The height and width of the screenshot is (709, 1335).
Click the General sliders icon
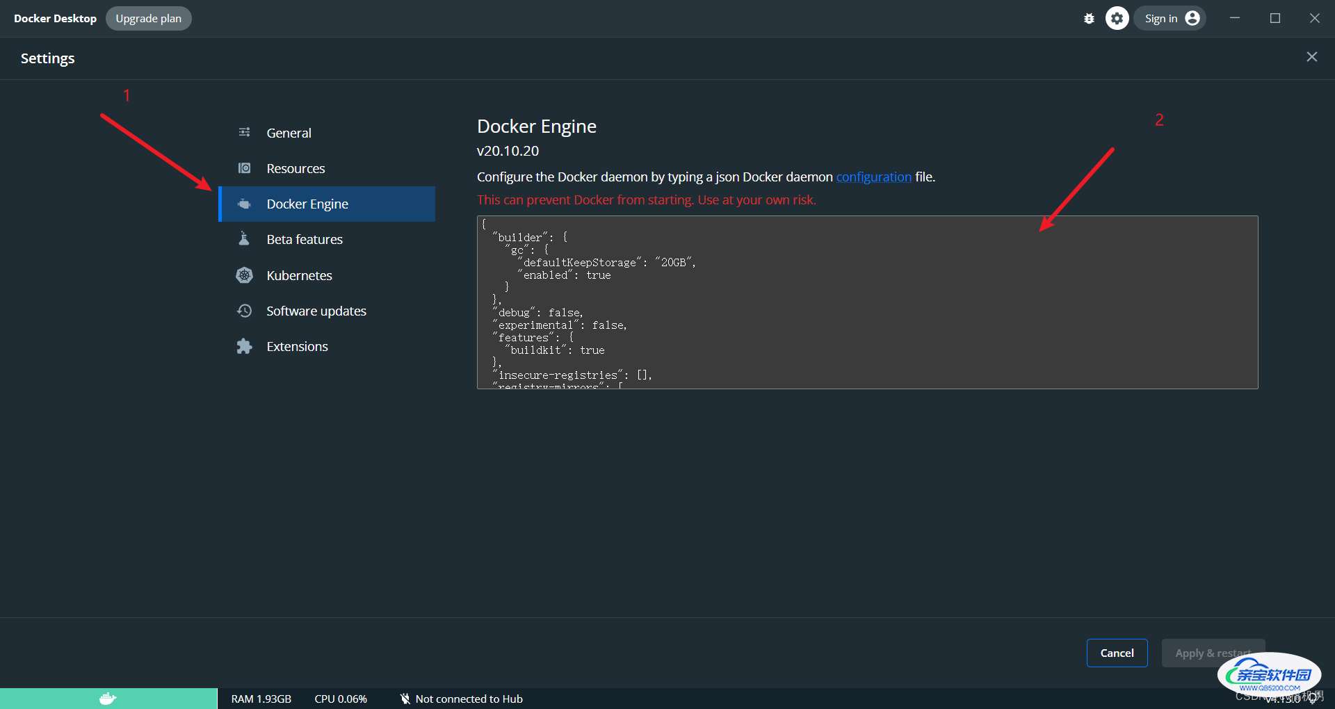pos(244,132)
